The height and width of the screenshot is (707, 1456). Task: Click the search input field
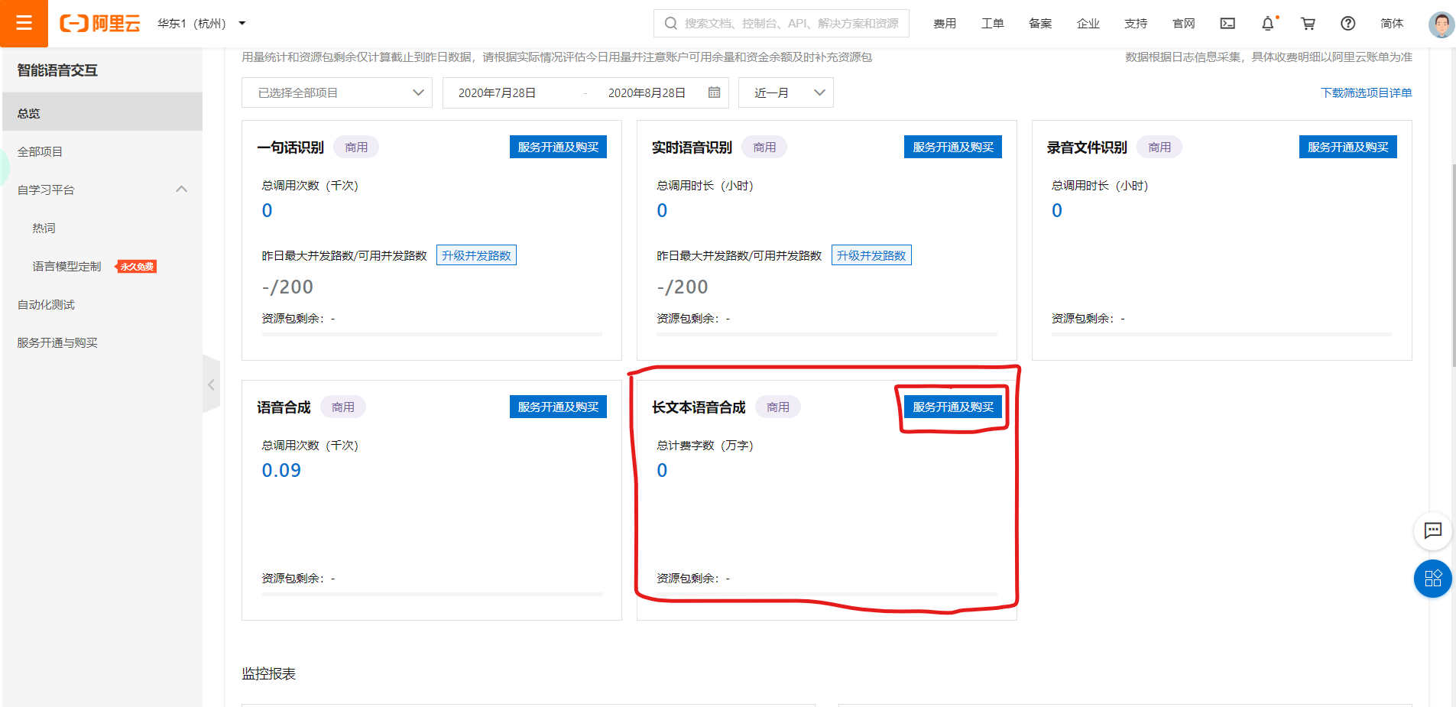pyautogui.click(x=780, y=23)
